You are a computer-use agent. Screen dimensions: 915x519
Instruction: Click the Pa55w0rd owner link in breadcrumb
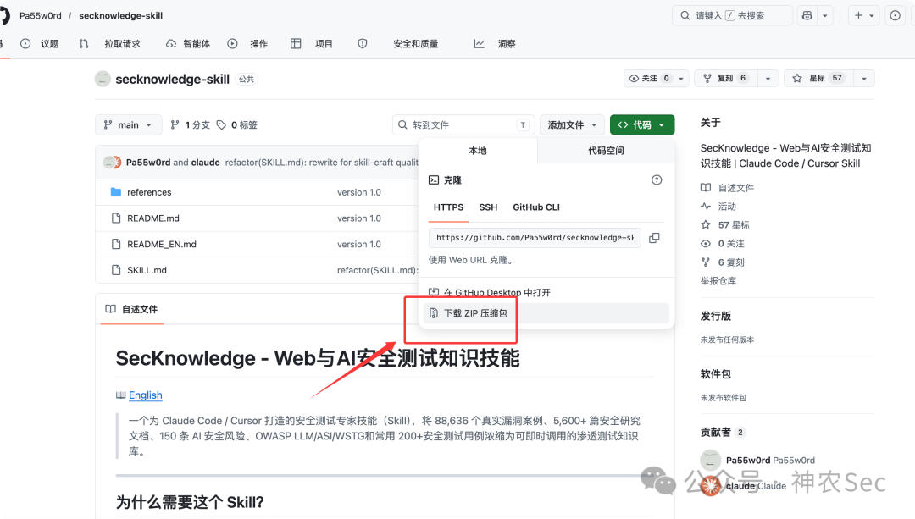(x=41, y=16)
